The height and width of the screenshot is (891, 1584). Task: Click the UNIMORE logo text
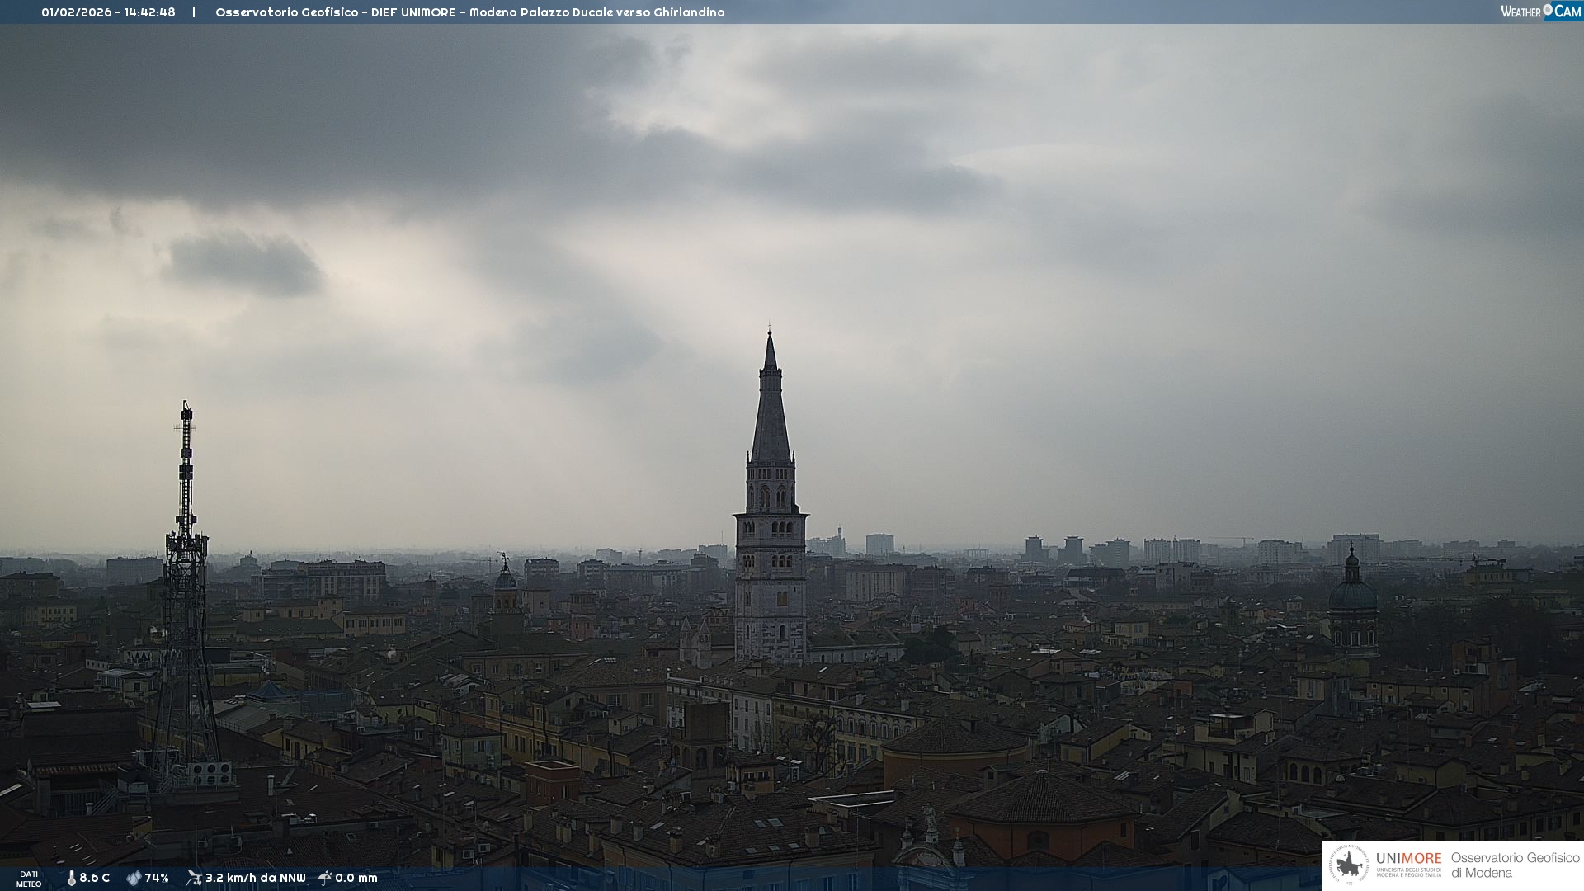click(1408, 858)
